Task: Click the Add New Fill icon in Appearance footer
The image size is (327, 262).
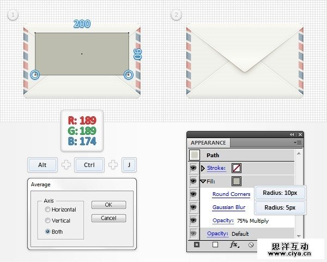Action: (x=215, y=245)
